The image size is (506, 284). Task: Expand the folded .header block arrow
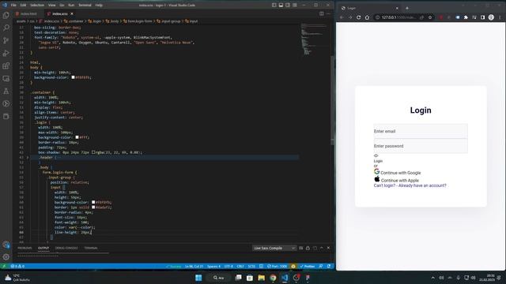(x=28, y=158)
